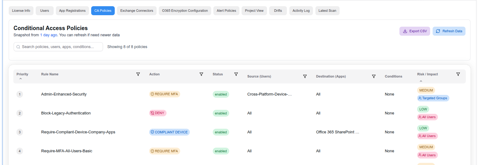Click the Targeted Groups badge
Viewport: 481px width, 165px height.
[433, 98]
